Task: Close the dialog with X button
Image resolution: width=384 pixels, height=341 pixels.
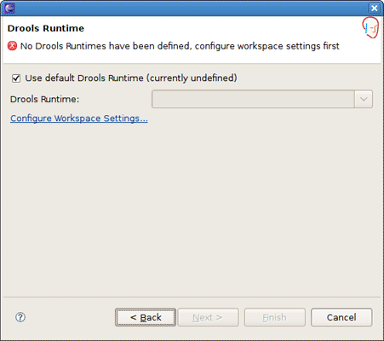Action: pyautogui.click(x=375, y=8)
